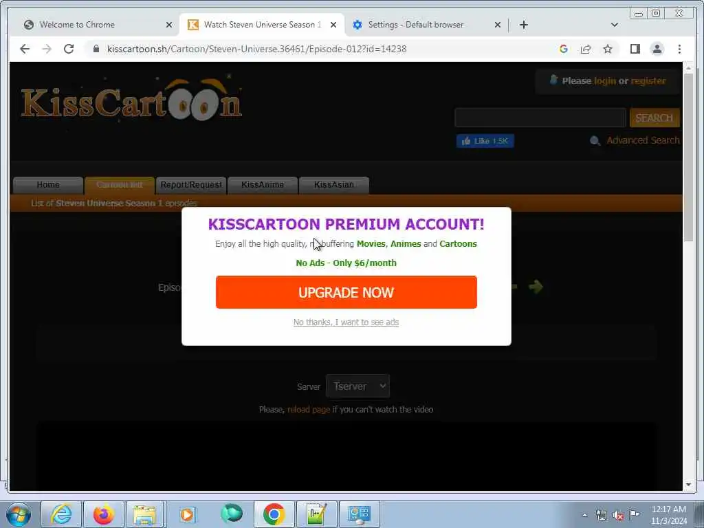
Task: Click UPGRADE NOW button
Action: click(346, 292)
